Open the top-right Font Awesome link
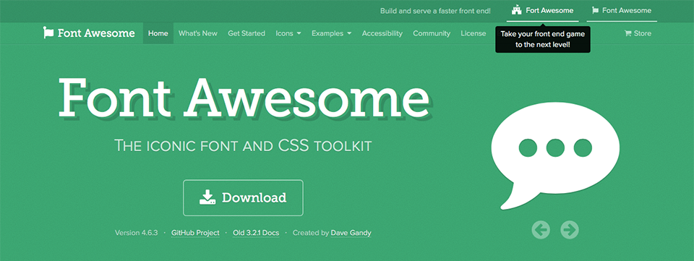Image resolution: width=694 pixels, height=261 pixels. click(x=622, y=11)
